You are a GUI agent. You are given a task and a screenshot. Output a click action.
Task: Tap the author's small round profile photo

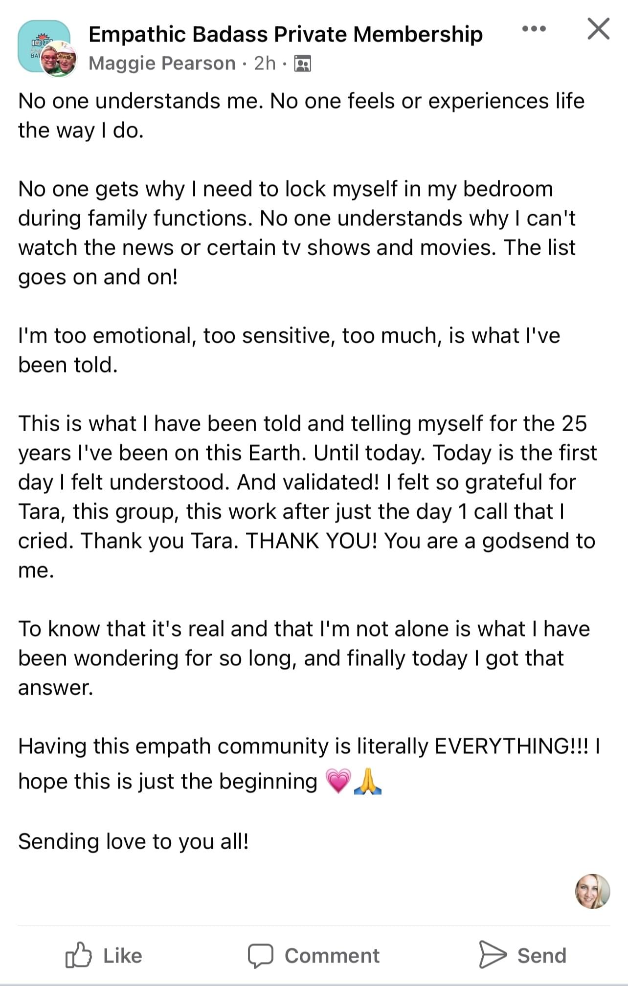(x=59, y=60)
